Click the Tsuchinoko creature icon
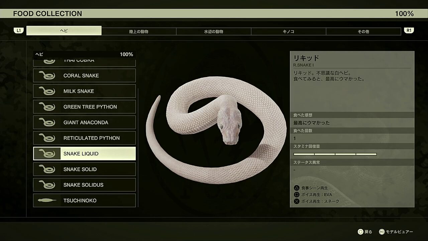The image size is (428, 241). pos(47,200)
